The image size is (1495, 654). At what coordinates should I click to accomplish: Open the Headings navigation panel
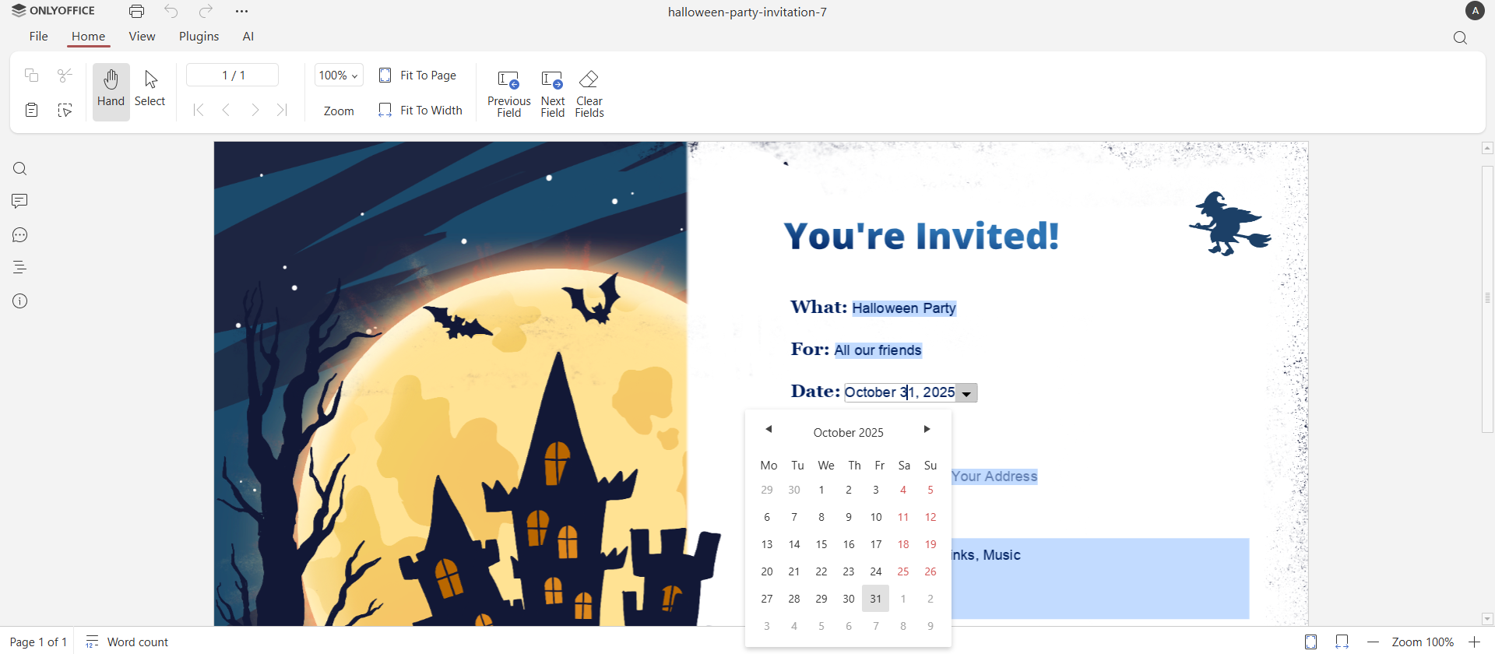pos(20,268)
